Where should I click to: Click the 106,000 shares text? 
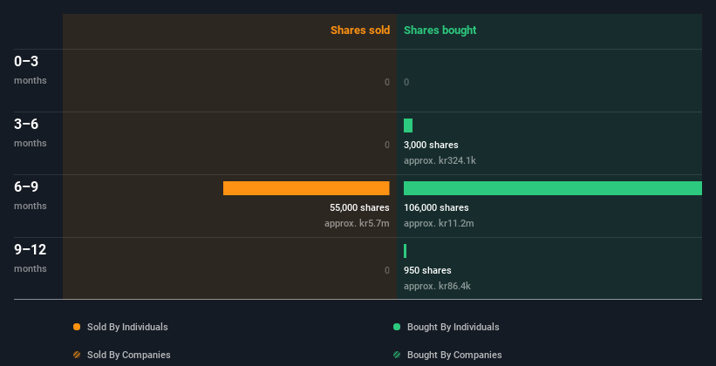tap(436, 207)
